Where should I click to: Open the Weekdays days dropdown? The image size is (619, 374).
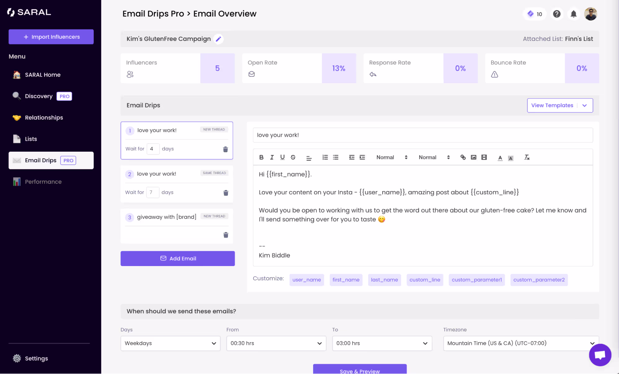170,343
